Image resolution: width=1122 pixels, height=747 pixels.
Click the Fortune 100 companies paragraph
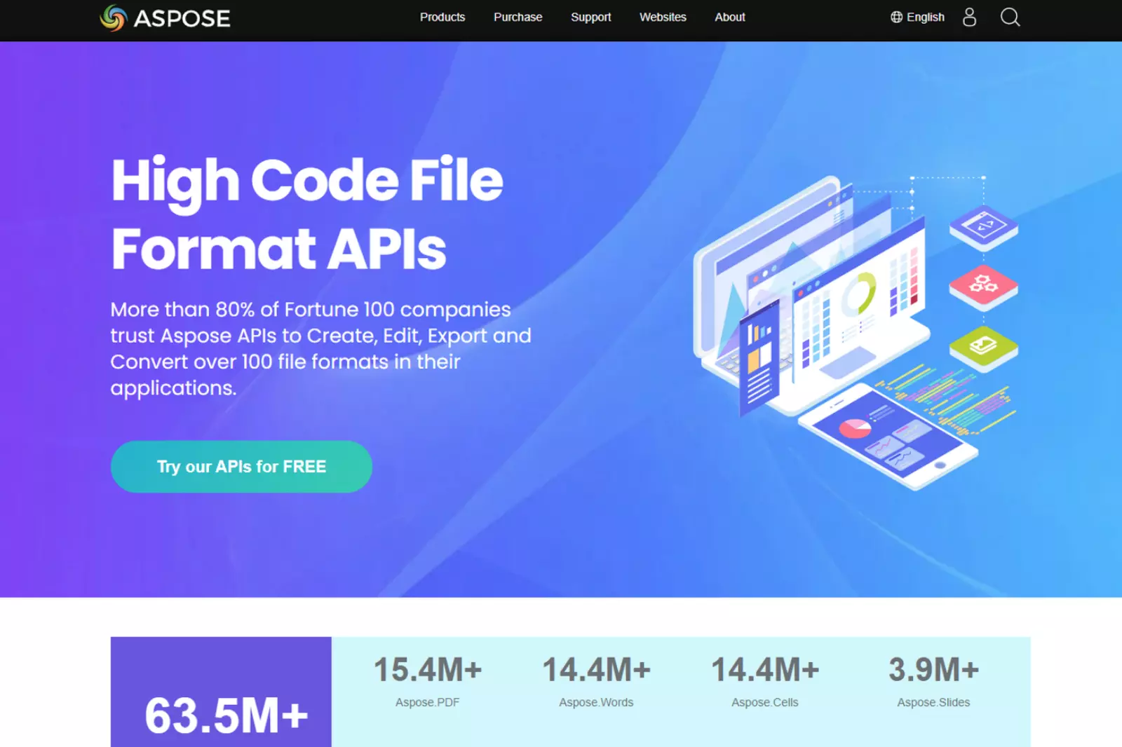(320, 348)
